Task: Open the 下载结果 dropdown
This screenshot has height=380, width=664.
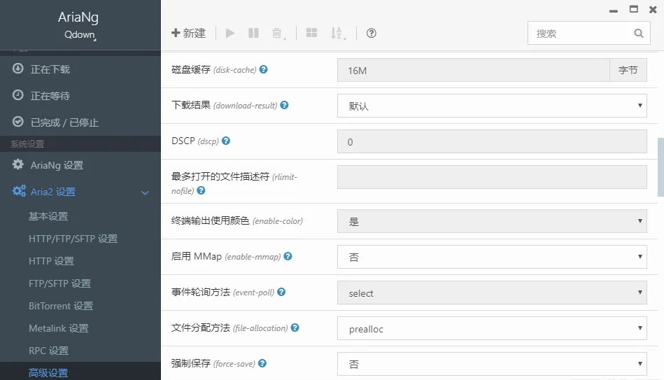Action: pos(491,106)
